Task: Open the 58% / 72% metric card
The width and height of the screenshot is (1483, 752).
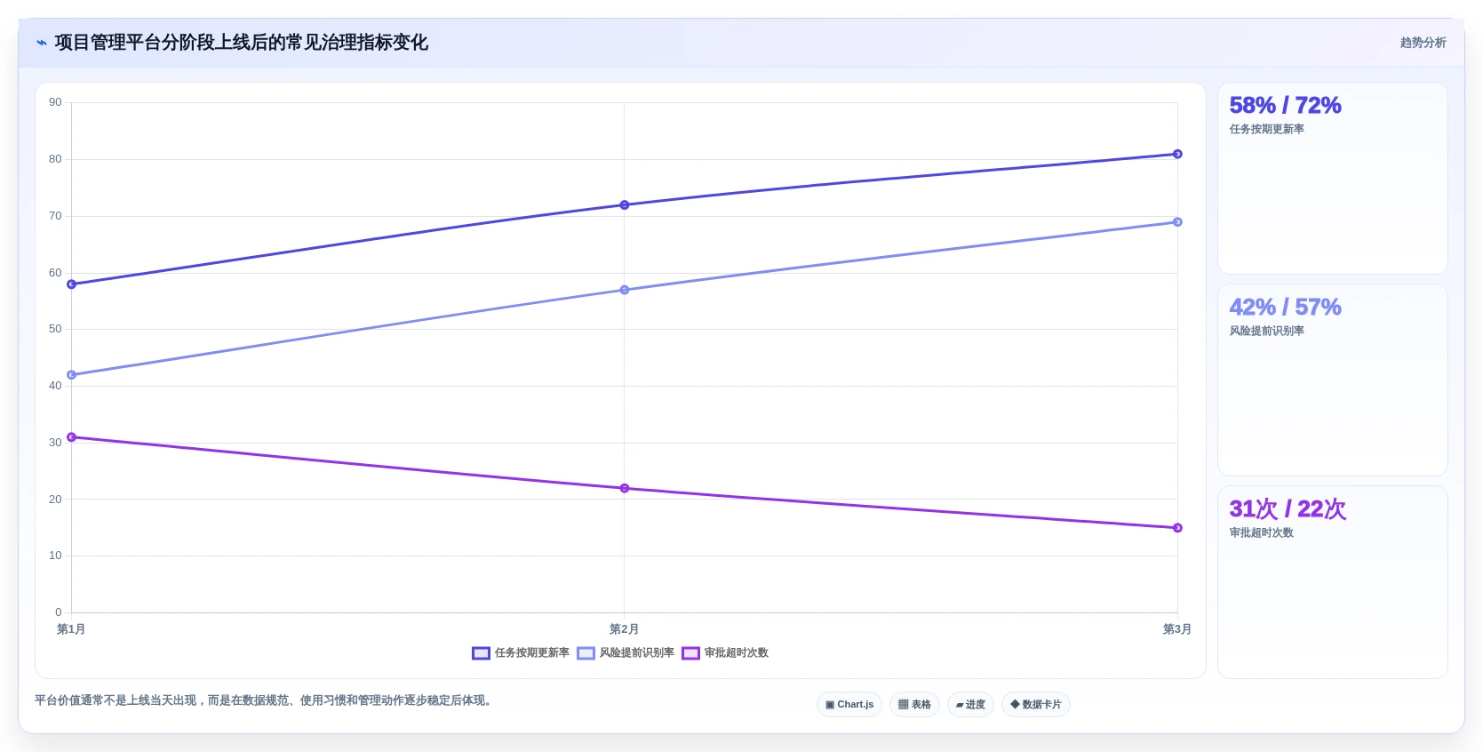Action: (x=1333, y=179)
